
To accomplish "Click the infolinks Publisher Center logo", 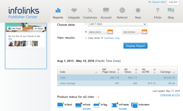I will pos(24,13).
